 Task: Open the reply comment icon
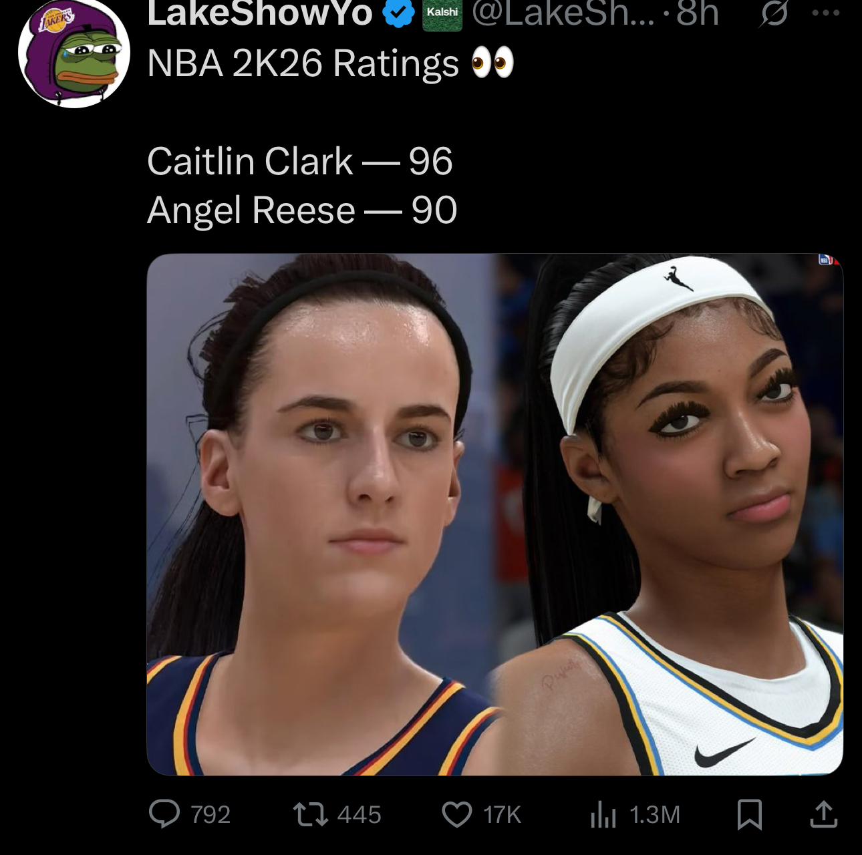tap(164, 814)
